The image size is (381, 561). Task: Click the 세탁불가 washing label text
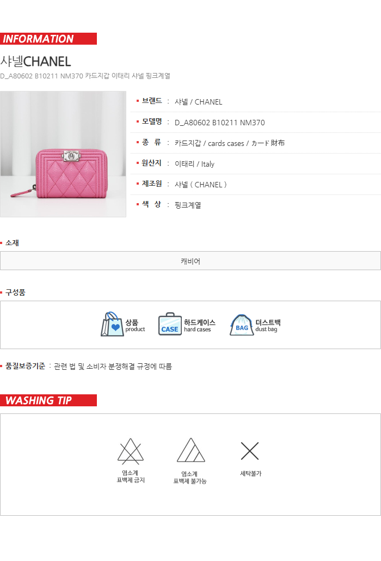pyautogui.click(x=251, y=473)
